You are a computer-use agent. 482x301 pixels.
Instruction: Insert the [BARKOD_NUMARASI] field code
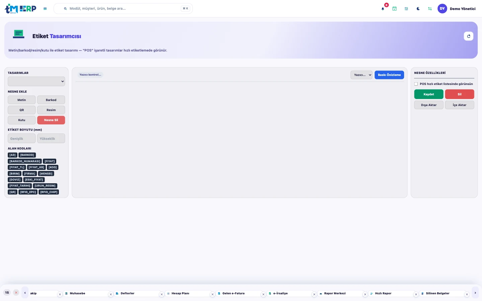[25, 161]
